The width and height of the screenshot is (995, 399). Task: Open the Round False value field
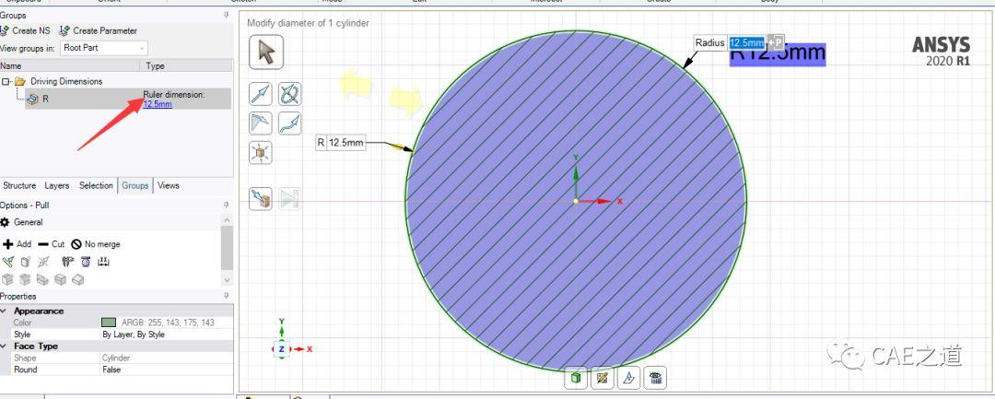[x=166, y=370]
